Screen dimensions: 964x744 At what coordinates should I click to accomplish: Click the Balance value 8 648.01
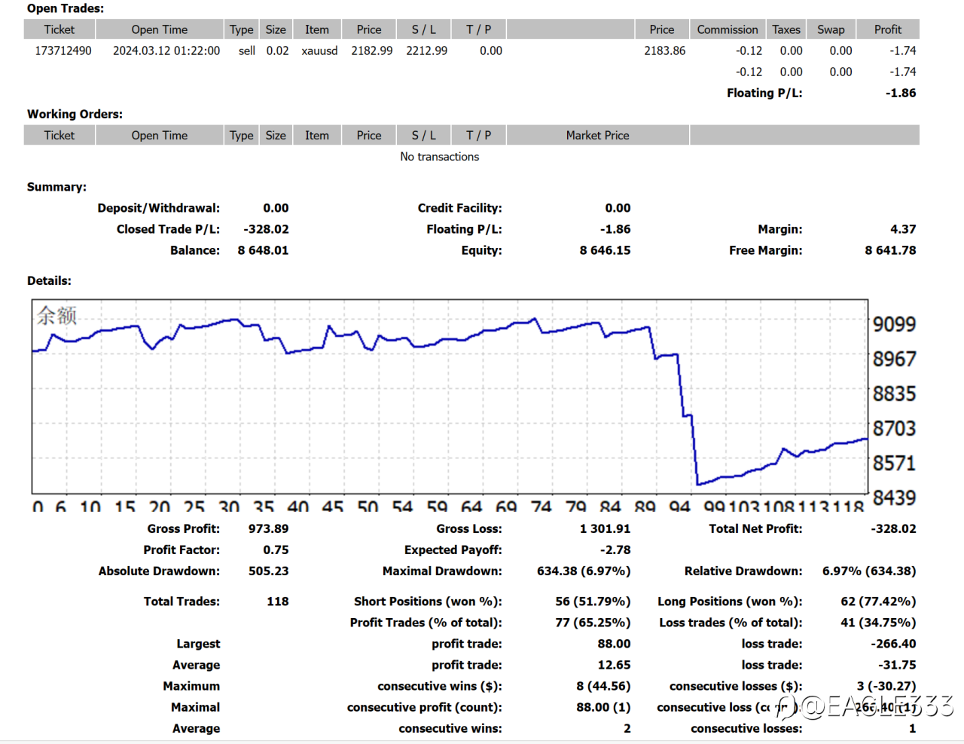tap(263, 250)
